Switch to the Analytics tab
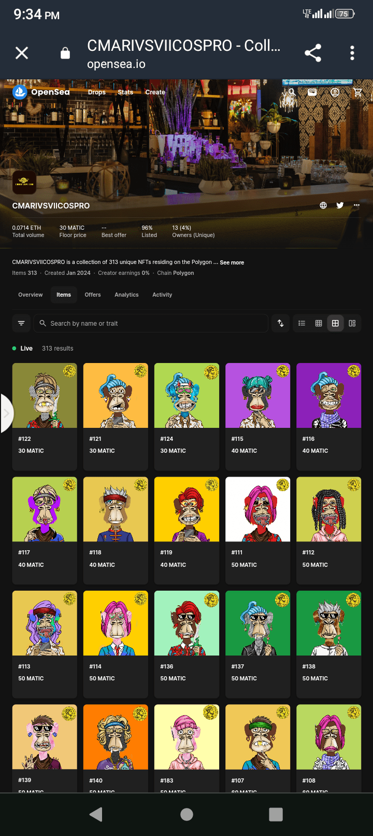The image size is (373, 836). pos(127,295)
